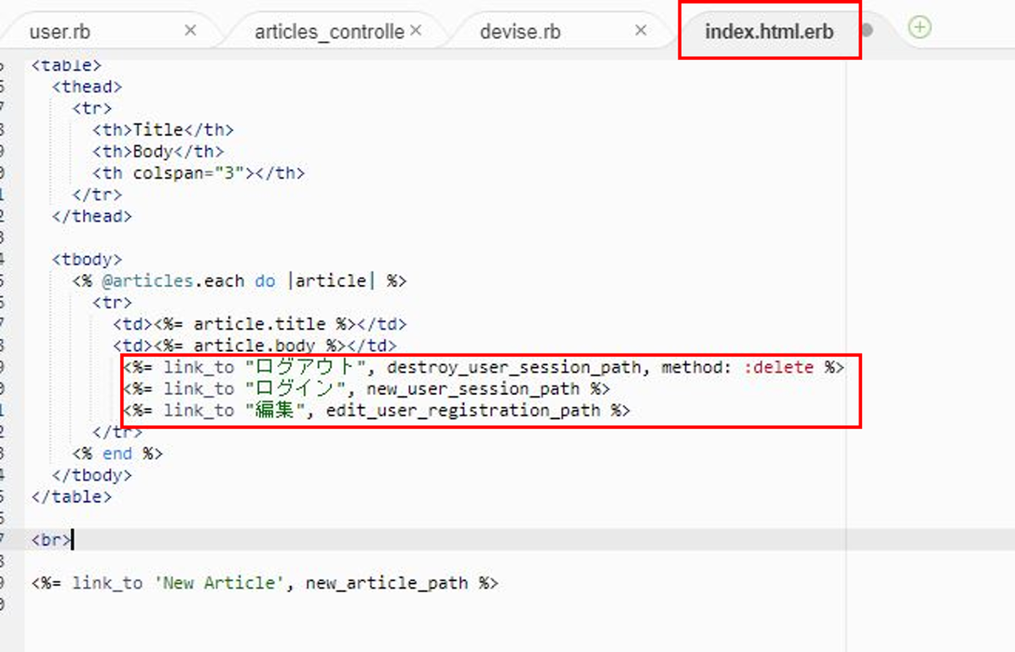The height and width of the screenshot is (652, 1015).
Task: Click the new_user_session_path link_to line
Action: point(367,389)
